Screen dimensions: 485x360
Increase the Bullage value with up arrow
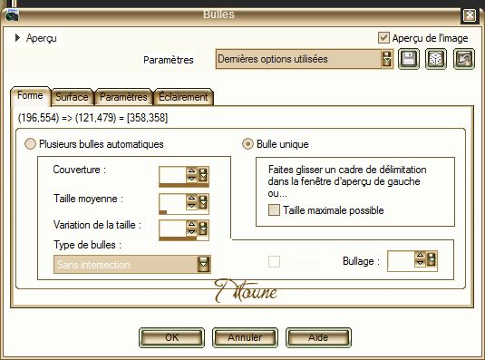click(x=420, y=256)
